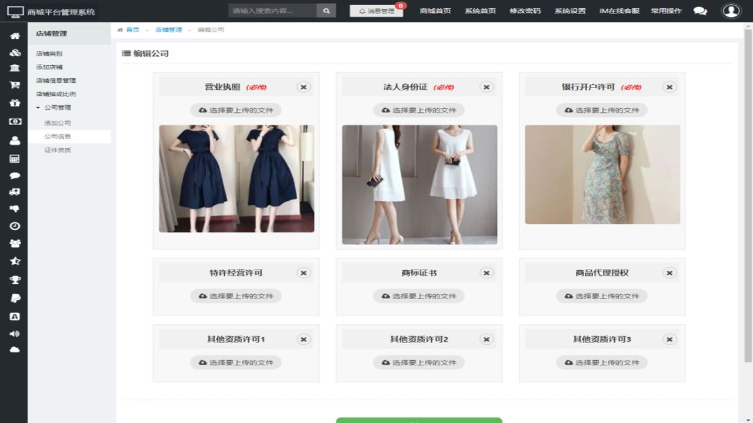Open IM在线客服 in top navigation

[x=619, y=11]
